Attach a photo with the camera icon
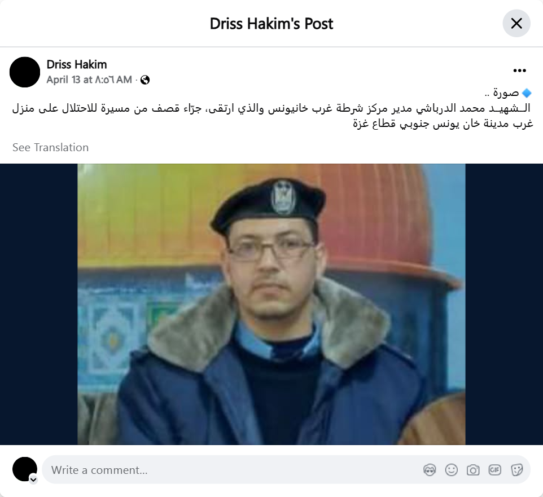Viewport: 543px width, 497px height. (473, 470)
